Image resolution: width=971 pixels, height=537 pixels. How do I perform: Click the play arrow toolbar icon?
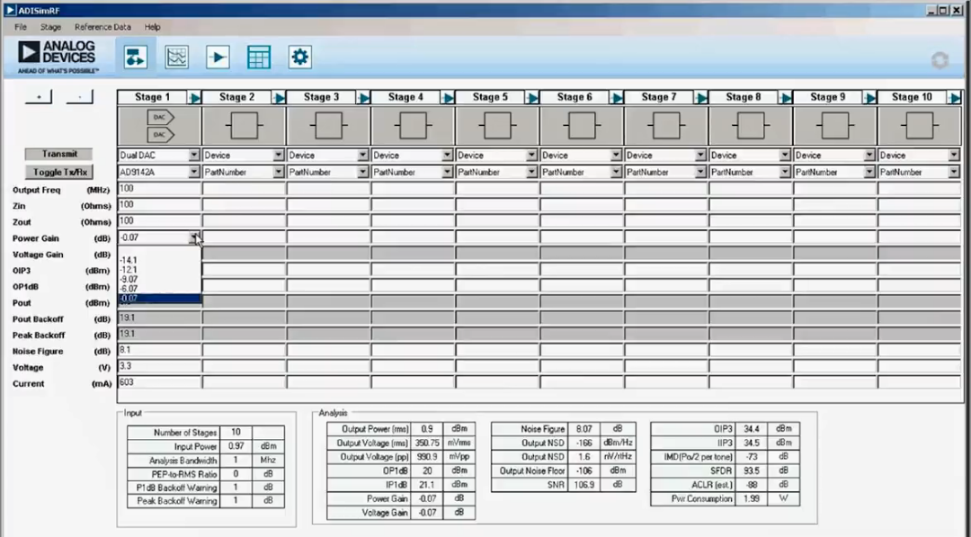[218, 58]
